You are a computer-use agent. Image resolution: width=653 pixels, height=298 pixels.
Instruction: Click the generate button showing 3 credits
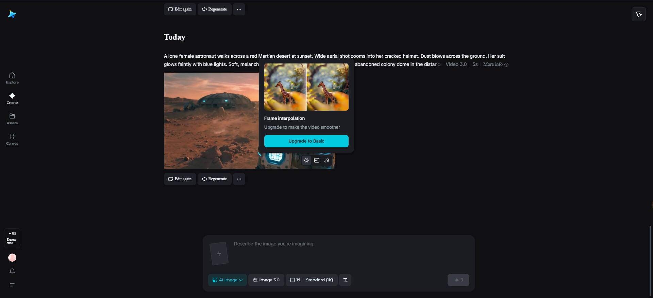[x=458, y=280]
